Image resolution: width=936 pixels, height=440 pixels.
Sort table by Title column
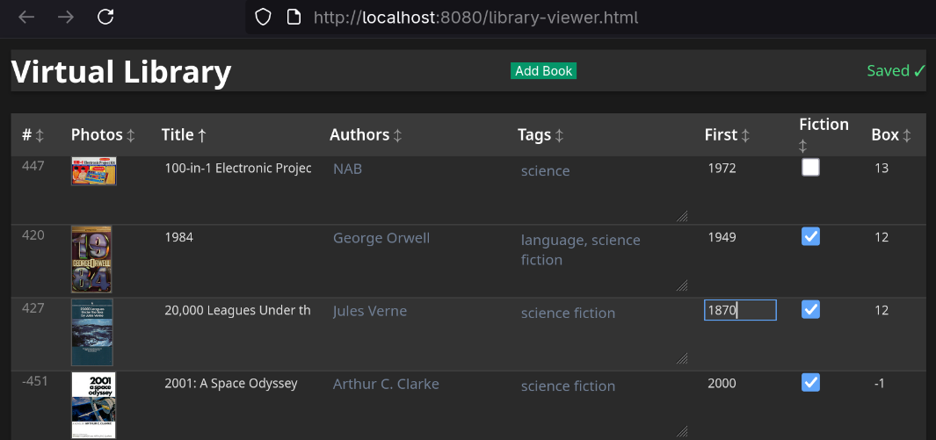184,135
